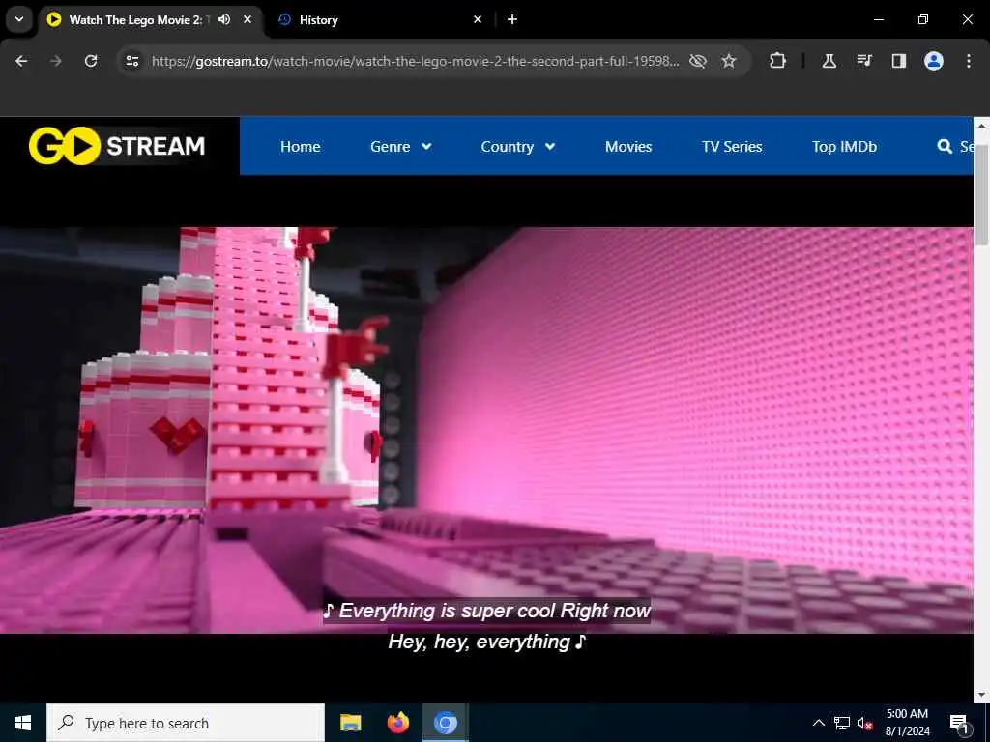Expand the Country dropdown menu
The height and width of the screenshot is (742, 990).
point(518,147)
